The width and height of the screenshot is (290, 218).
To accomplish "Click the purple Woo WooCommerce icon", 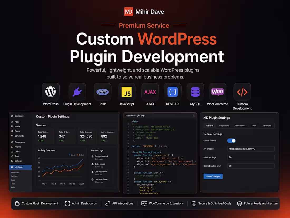I will point(217,92).
